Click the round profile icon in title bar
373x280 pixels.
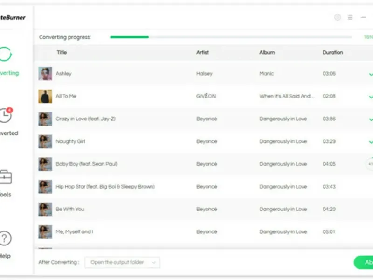point(338,17)
